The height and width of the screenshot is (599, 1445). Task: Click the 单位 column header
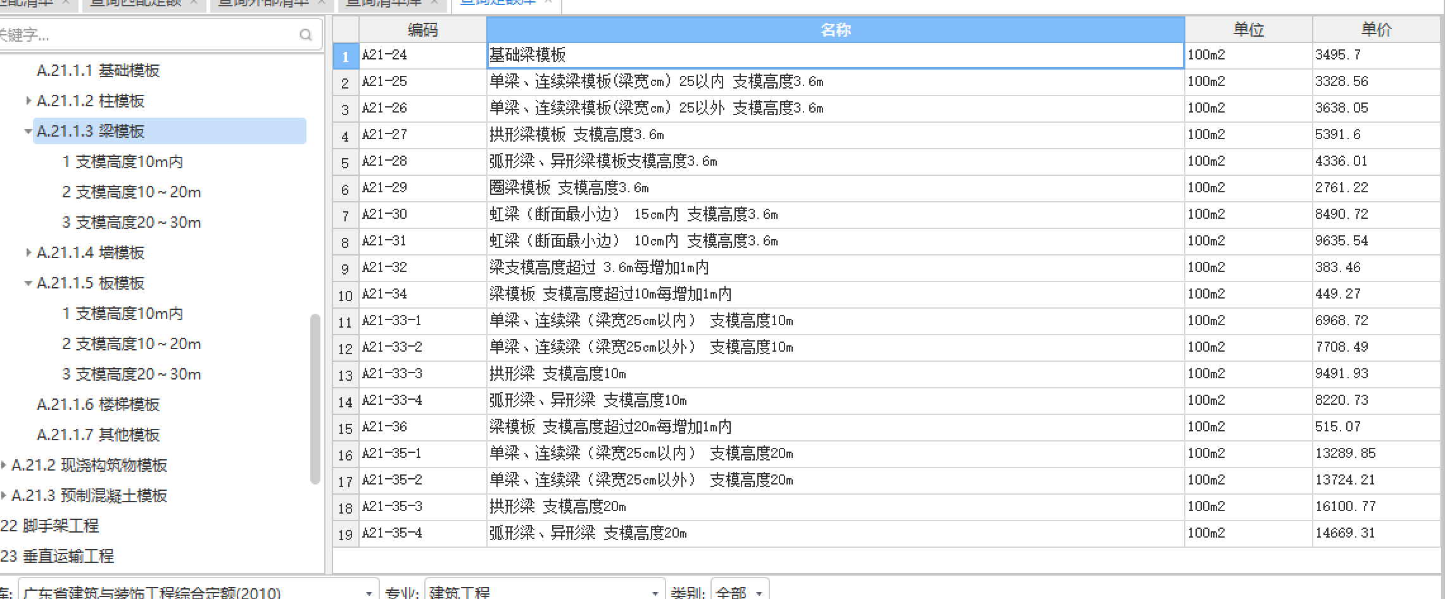click(x=1248, y=29)
